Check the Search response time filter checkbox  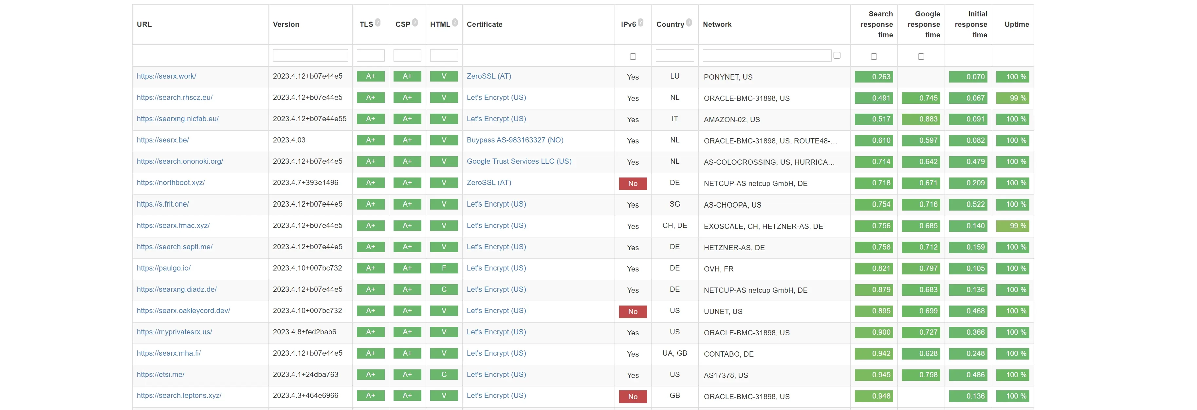874,57
